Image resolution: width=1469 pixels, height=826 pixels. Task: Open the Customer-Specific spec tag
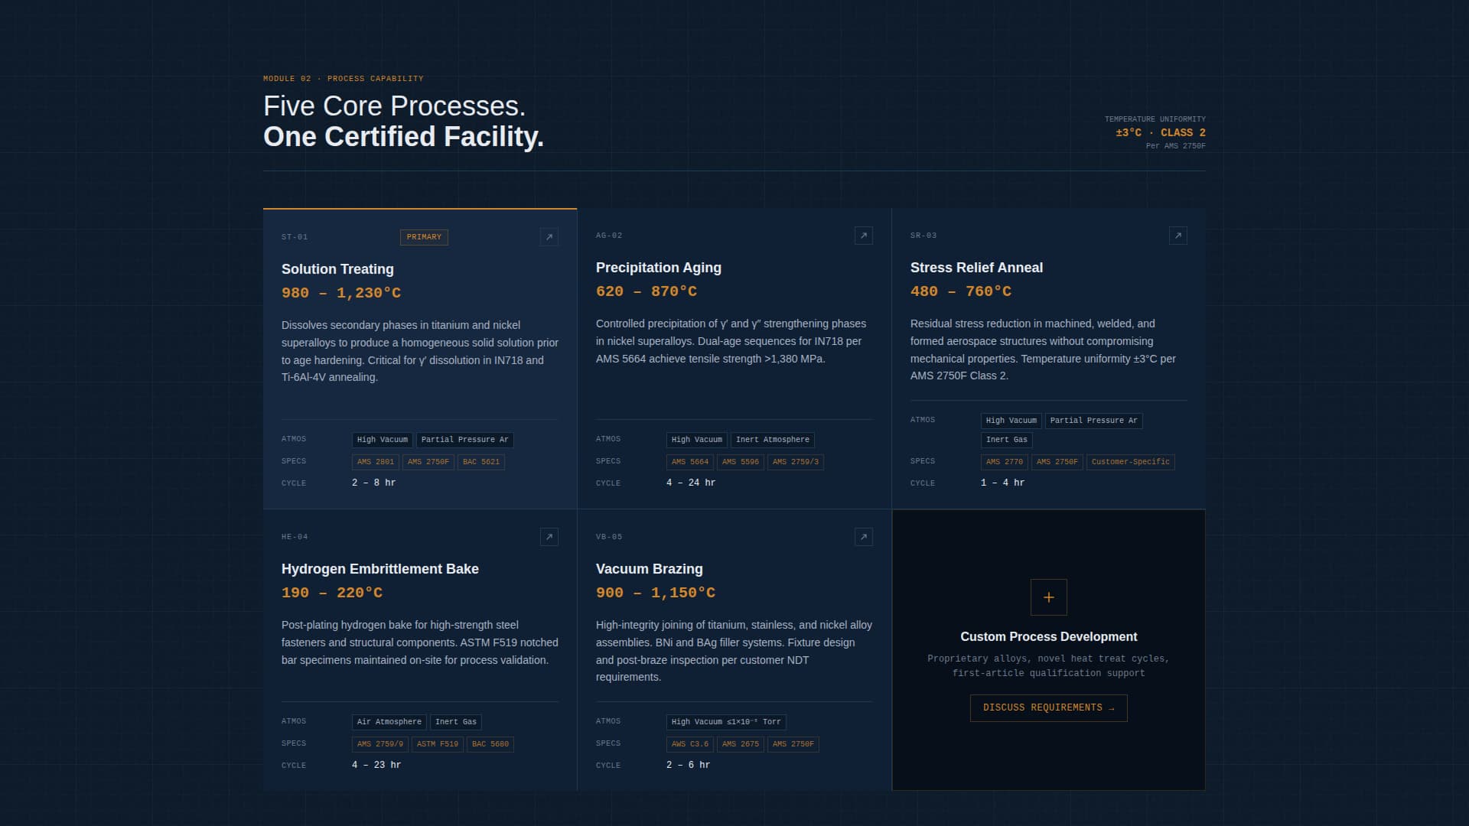tap(1130, 461)
